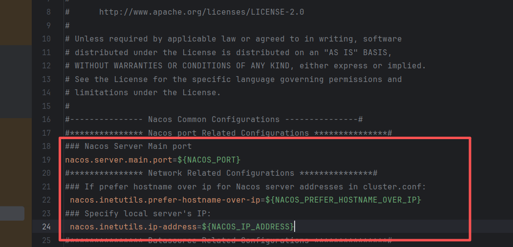
Task: Click 'limitations under the License.' comment
Action: click(x=143, y=92)
